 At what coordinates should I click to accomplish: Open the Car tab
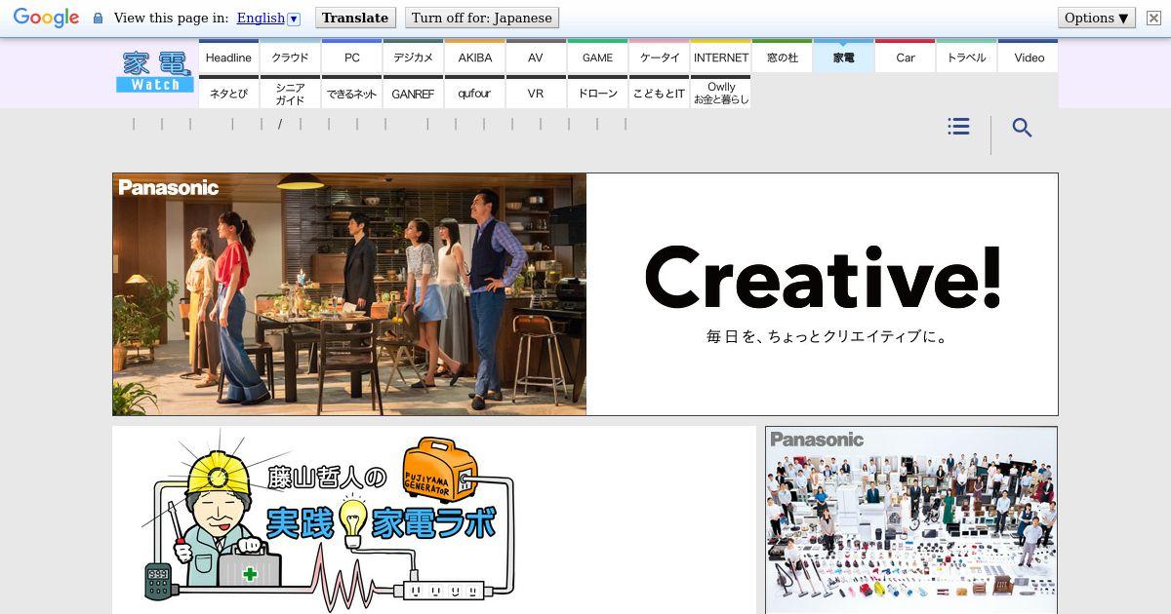click(905, 57)
